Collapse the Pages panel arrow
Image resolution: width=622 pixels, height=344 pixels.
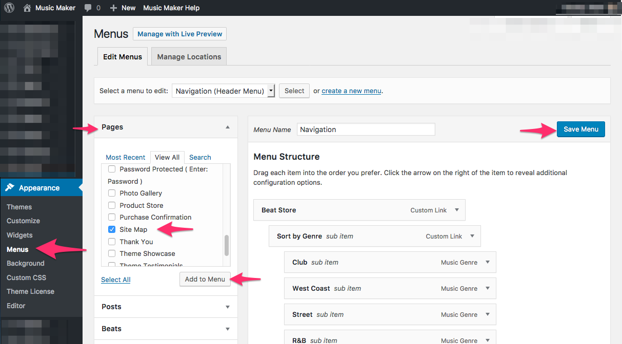pyautogui.click(x=228, y=127)
